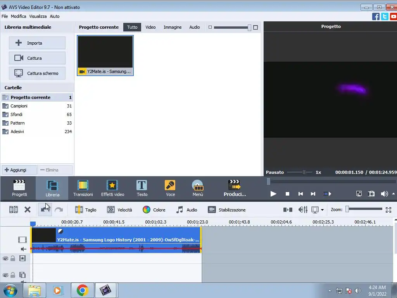Select the Pattern folder
This screenshot has height=298, width=397.
tap(37, 123)
